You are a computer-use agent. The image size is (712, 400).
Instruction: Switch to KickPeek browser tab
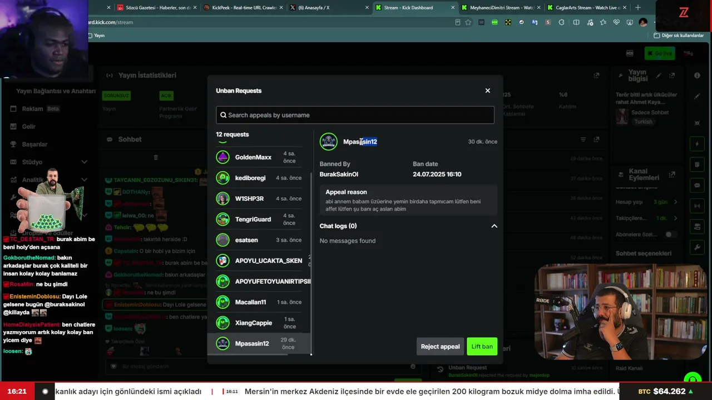click(244, 8)
